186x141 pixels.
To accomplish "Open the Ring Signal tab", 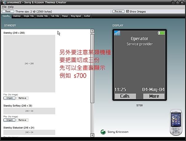I will 76,16.
